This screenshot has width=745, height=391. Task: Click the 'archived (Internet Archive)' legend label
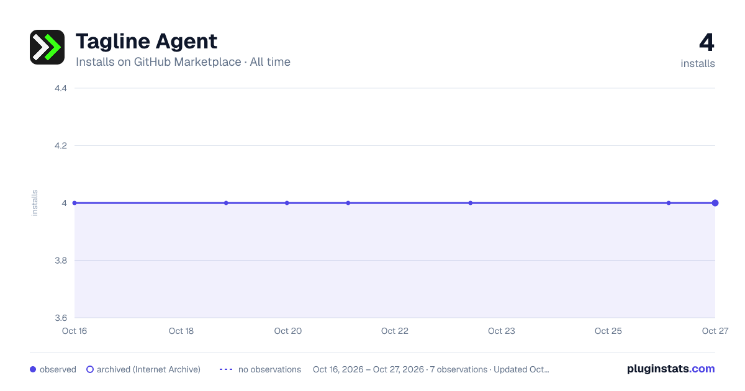pyautogui.click(x=148, y=369)
